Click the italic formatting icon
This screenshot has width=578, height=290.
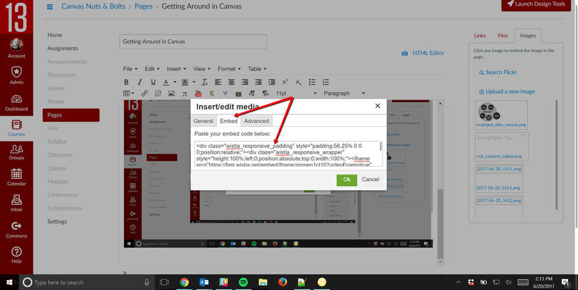[x=139, y=82]
